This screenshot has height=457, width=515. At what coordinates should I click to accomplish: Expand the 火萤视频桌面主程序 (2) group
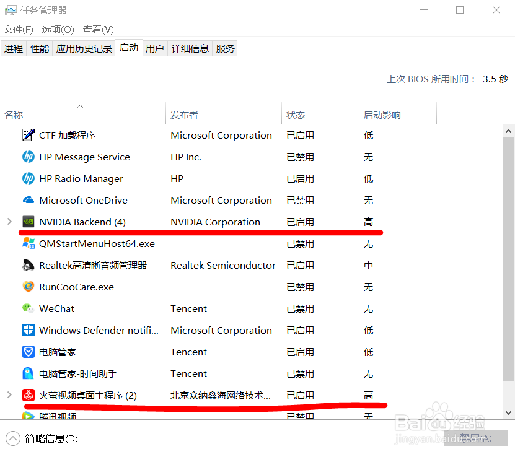pos(9,394)
